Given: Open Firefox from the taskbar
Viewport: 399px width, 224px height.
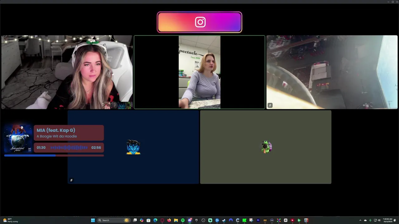Looking at the screenshot, I should (x=169, y=220).
